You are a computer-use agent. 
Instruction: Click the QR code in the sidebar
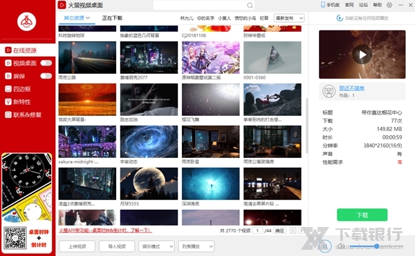tap(15, 237)
